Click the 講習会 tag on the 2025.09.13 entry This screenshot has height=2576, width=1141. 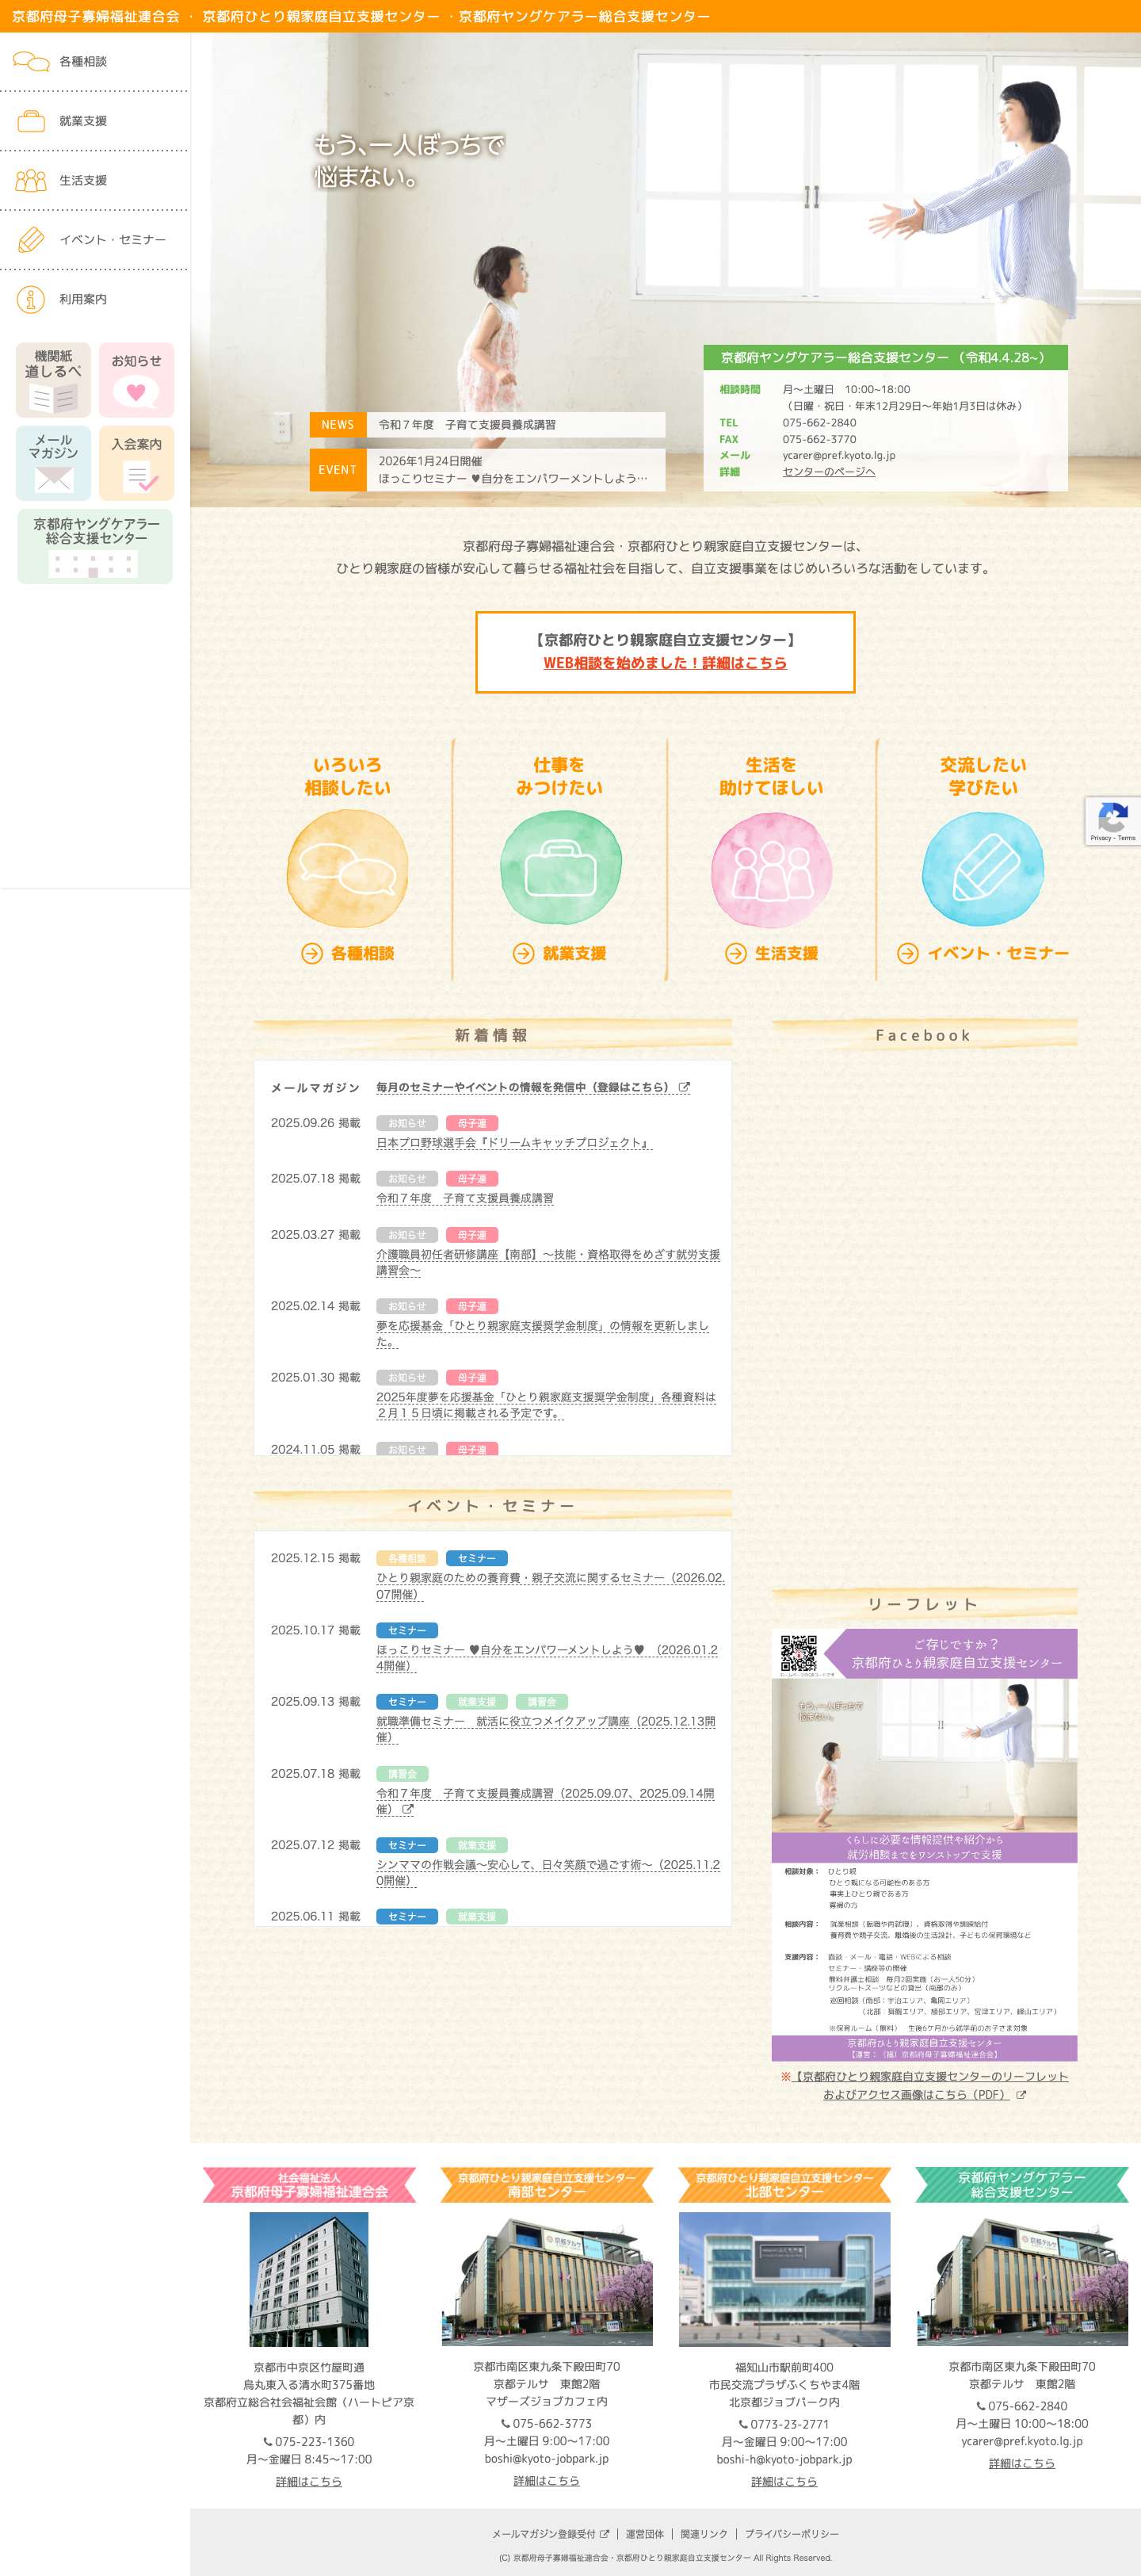[541, 1702]
